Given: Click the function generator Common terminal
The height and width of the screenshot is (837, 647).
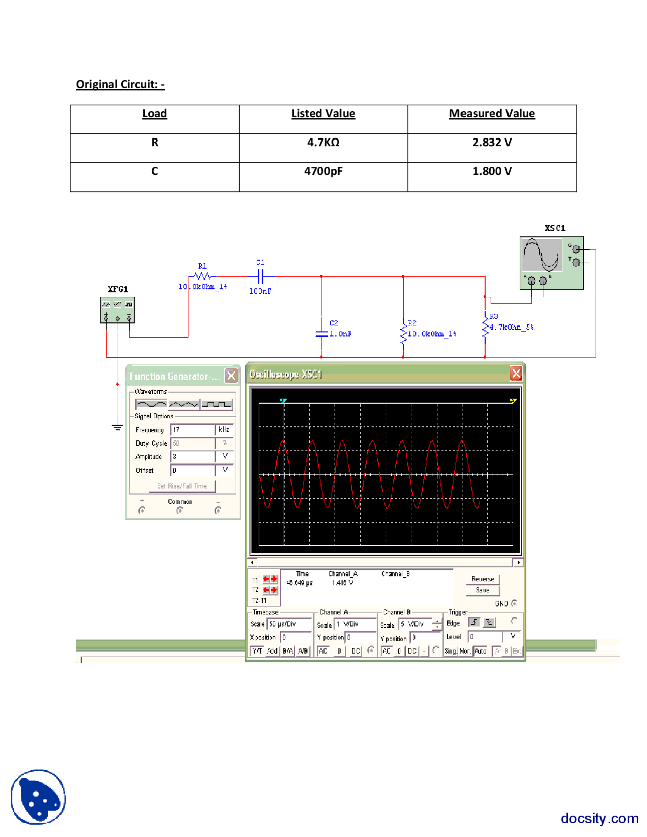Looking at the screenshot, I should point(180,510).
